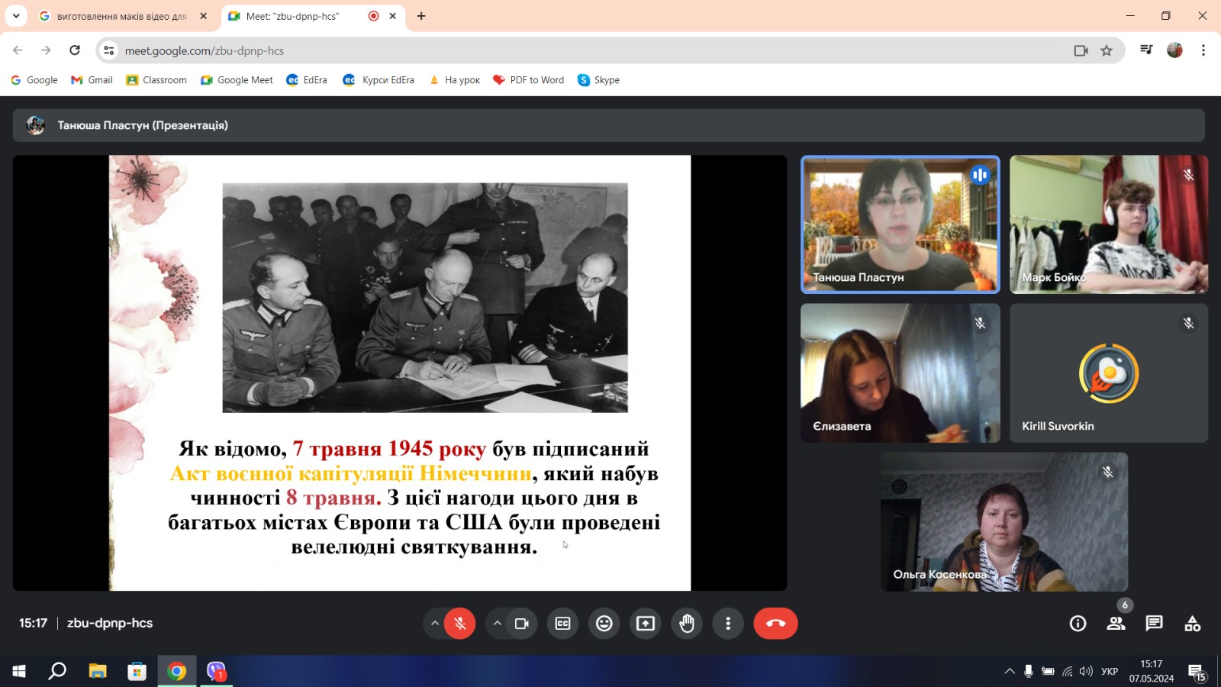Open the activities icon

click(1192, 624)
